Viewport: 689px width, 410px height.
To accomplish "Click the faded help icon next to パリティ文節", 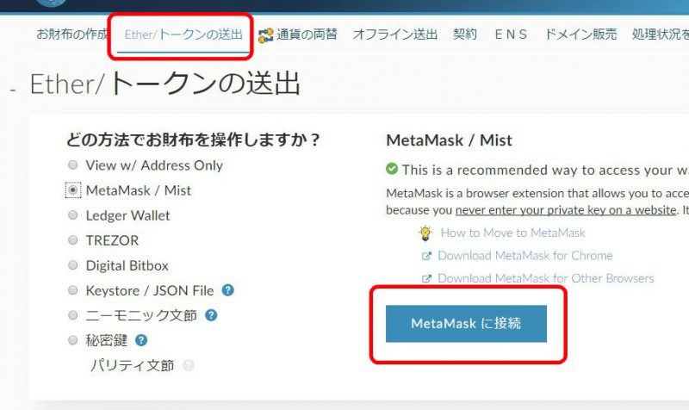I will [x=188, y=365].
